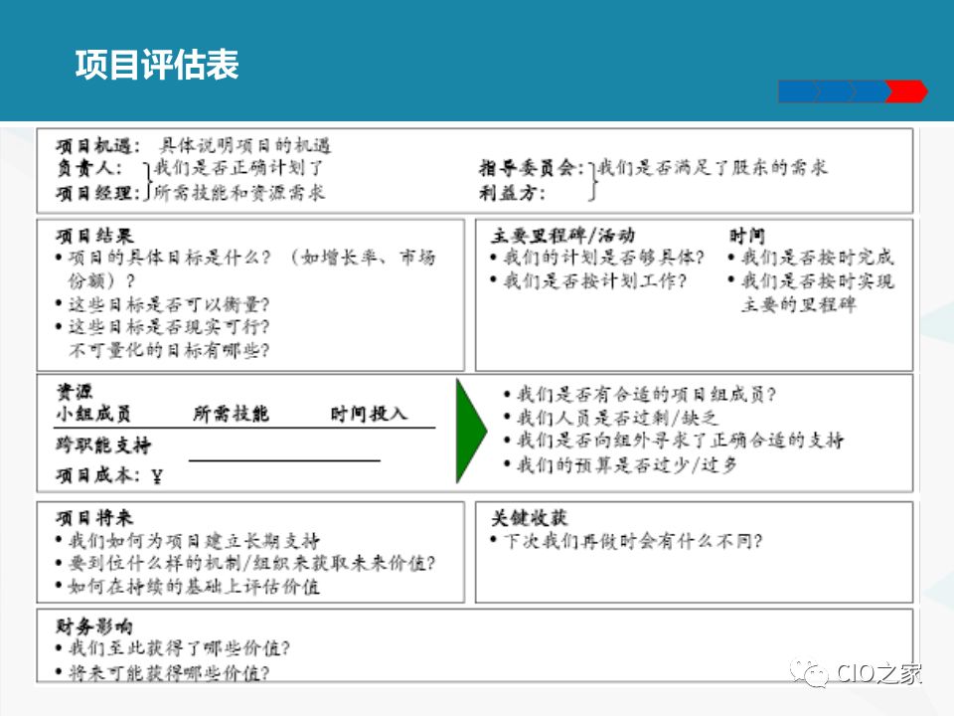
Task: Click the 时间投入 column label
Action: [x=369, y=414]
